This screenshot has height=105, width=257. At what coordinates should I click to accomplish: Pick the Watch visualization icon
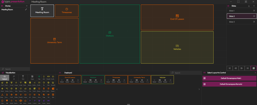click(x=12, y=102)
